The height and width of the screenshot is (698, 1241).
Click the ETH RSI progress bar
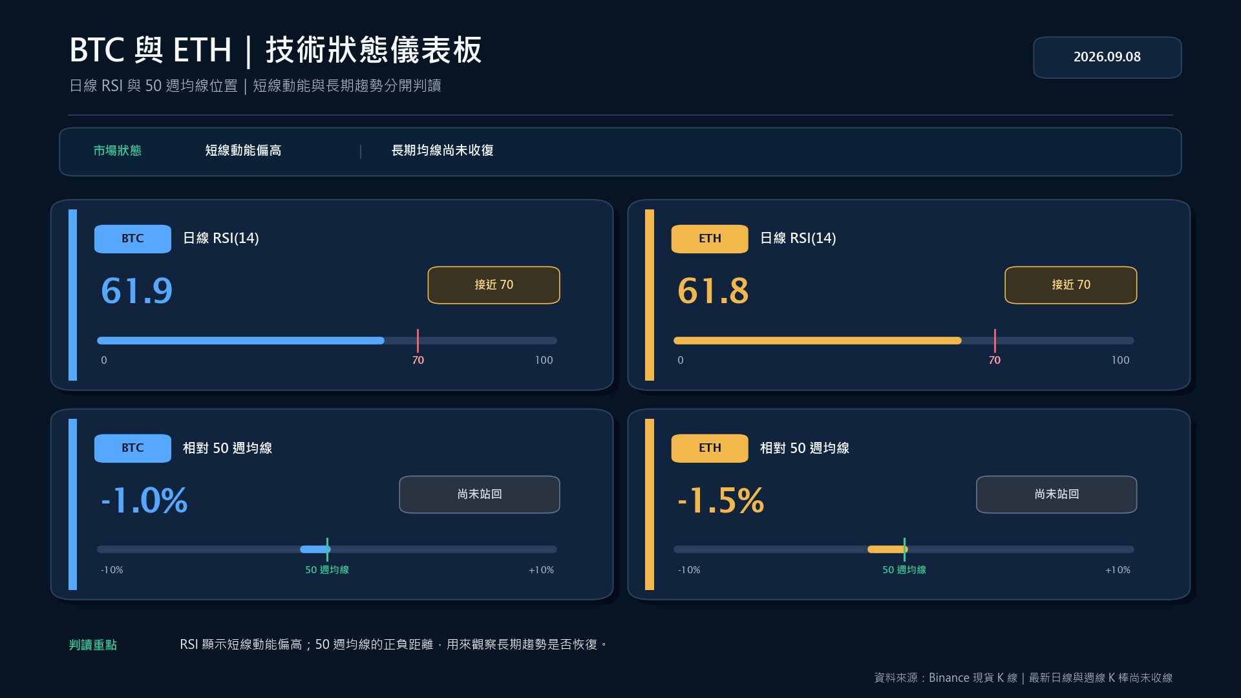pos(904,341)
